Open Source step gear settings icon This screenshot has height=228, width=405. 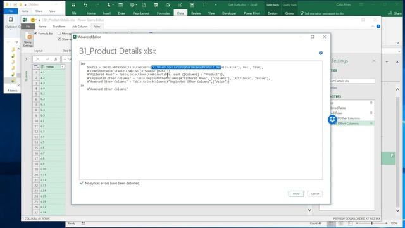pyautogui.click(x=371, y=103)
